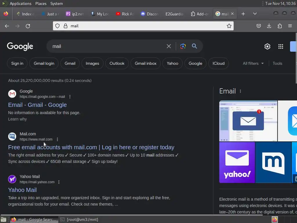Click the show desktop icon in bottom panel
This screenshot has width=297, height=223.
tap(3, 220)
